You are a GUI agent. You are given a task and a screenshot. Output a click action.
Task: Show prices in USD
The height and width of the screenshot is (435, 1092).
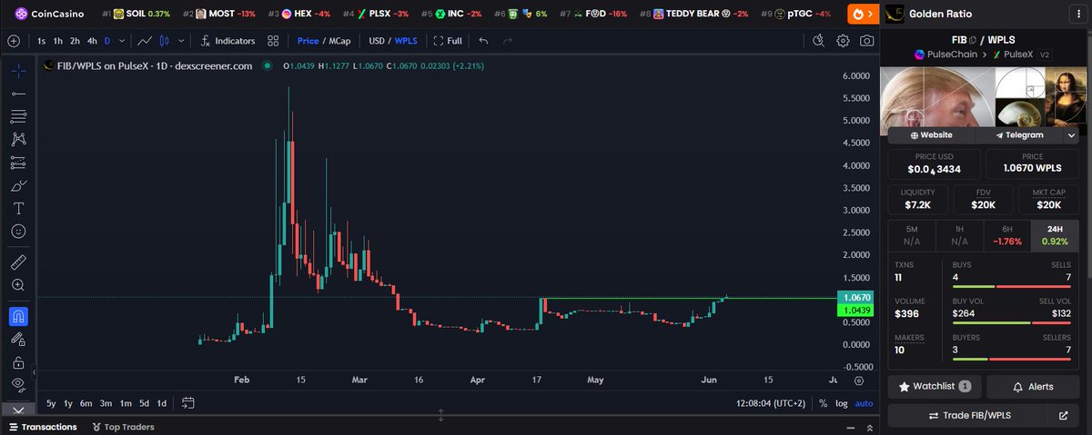[x=376, y=41]
